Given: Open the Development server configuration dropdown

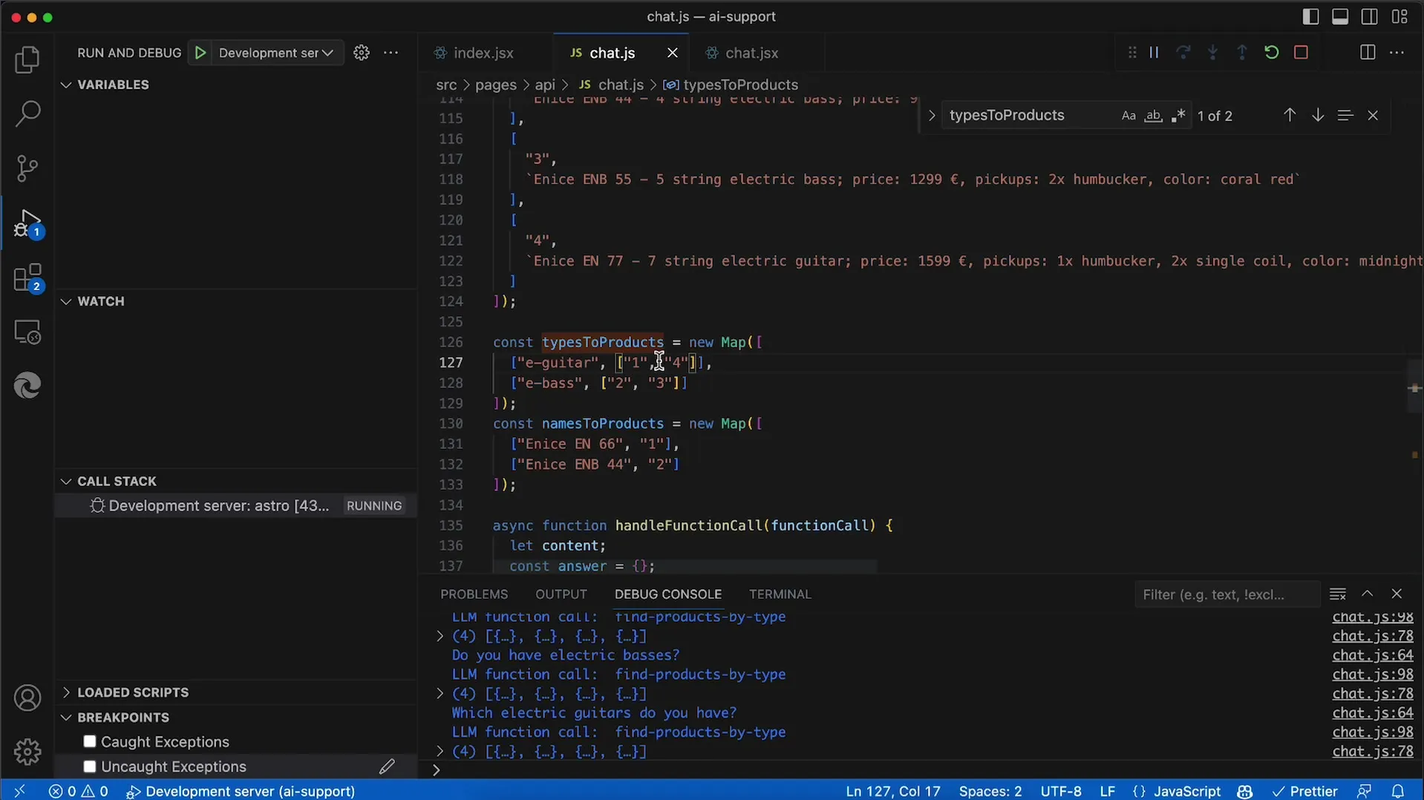Looking at the screenshot, I should (276, 53).
